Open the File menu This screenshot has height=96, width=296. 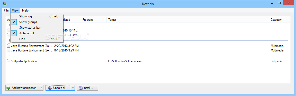[x=6, y=10]
